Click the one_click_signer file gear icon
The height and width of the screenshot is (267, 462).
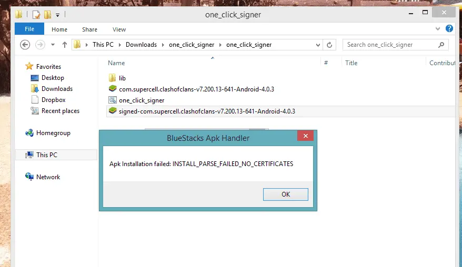coord(113,100)
